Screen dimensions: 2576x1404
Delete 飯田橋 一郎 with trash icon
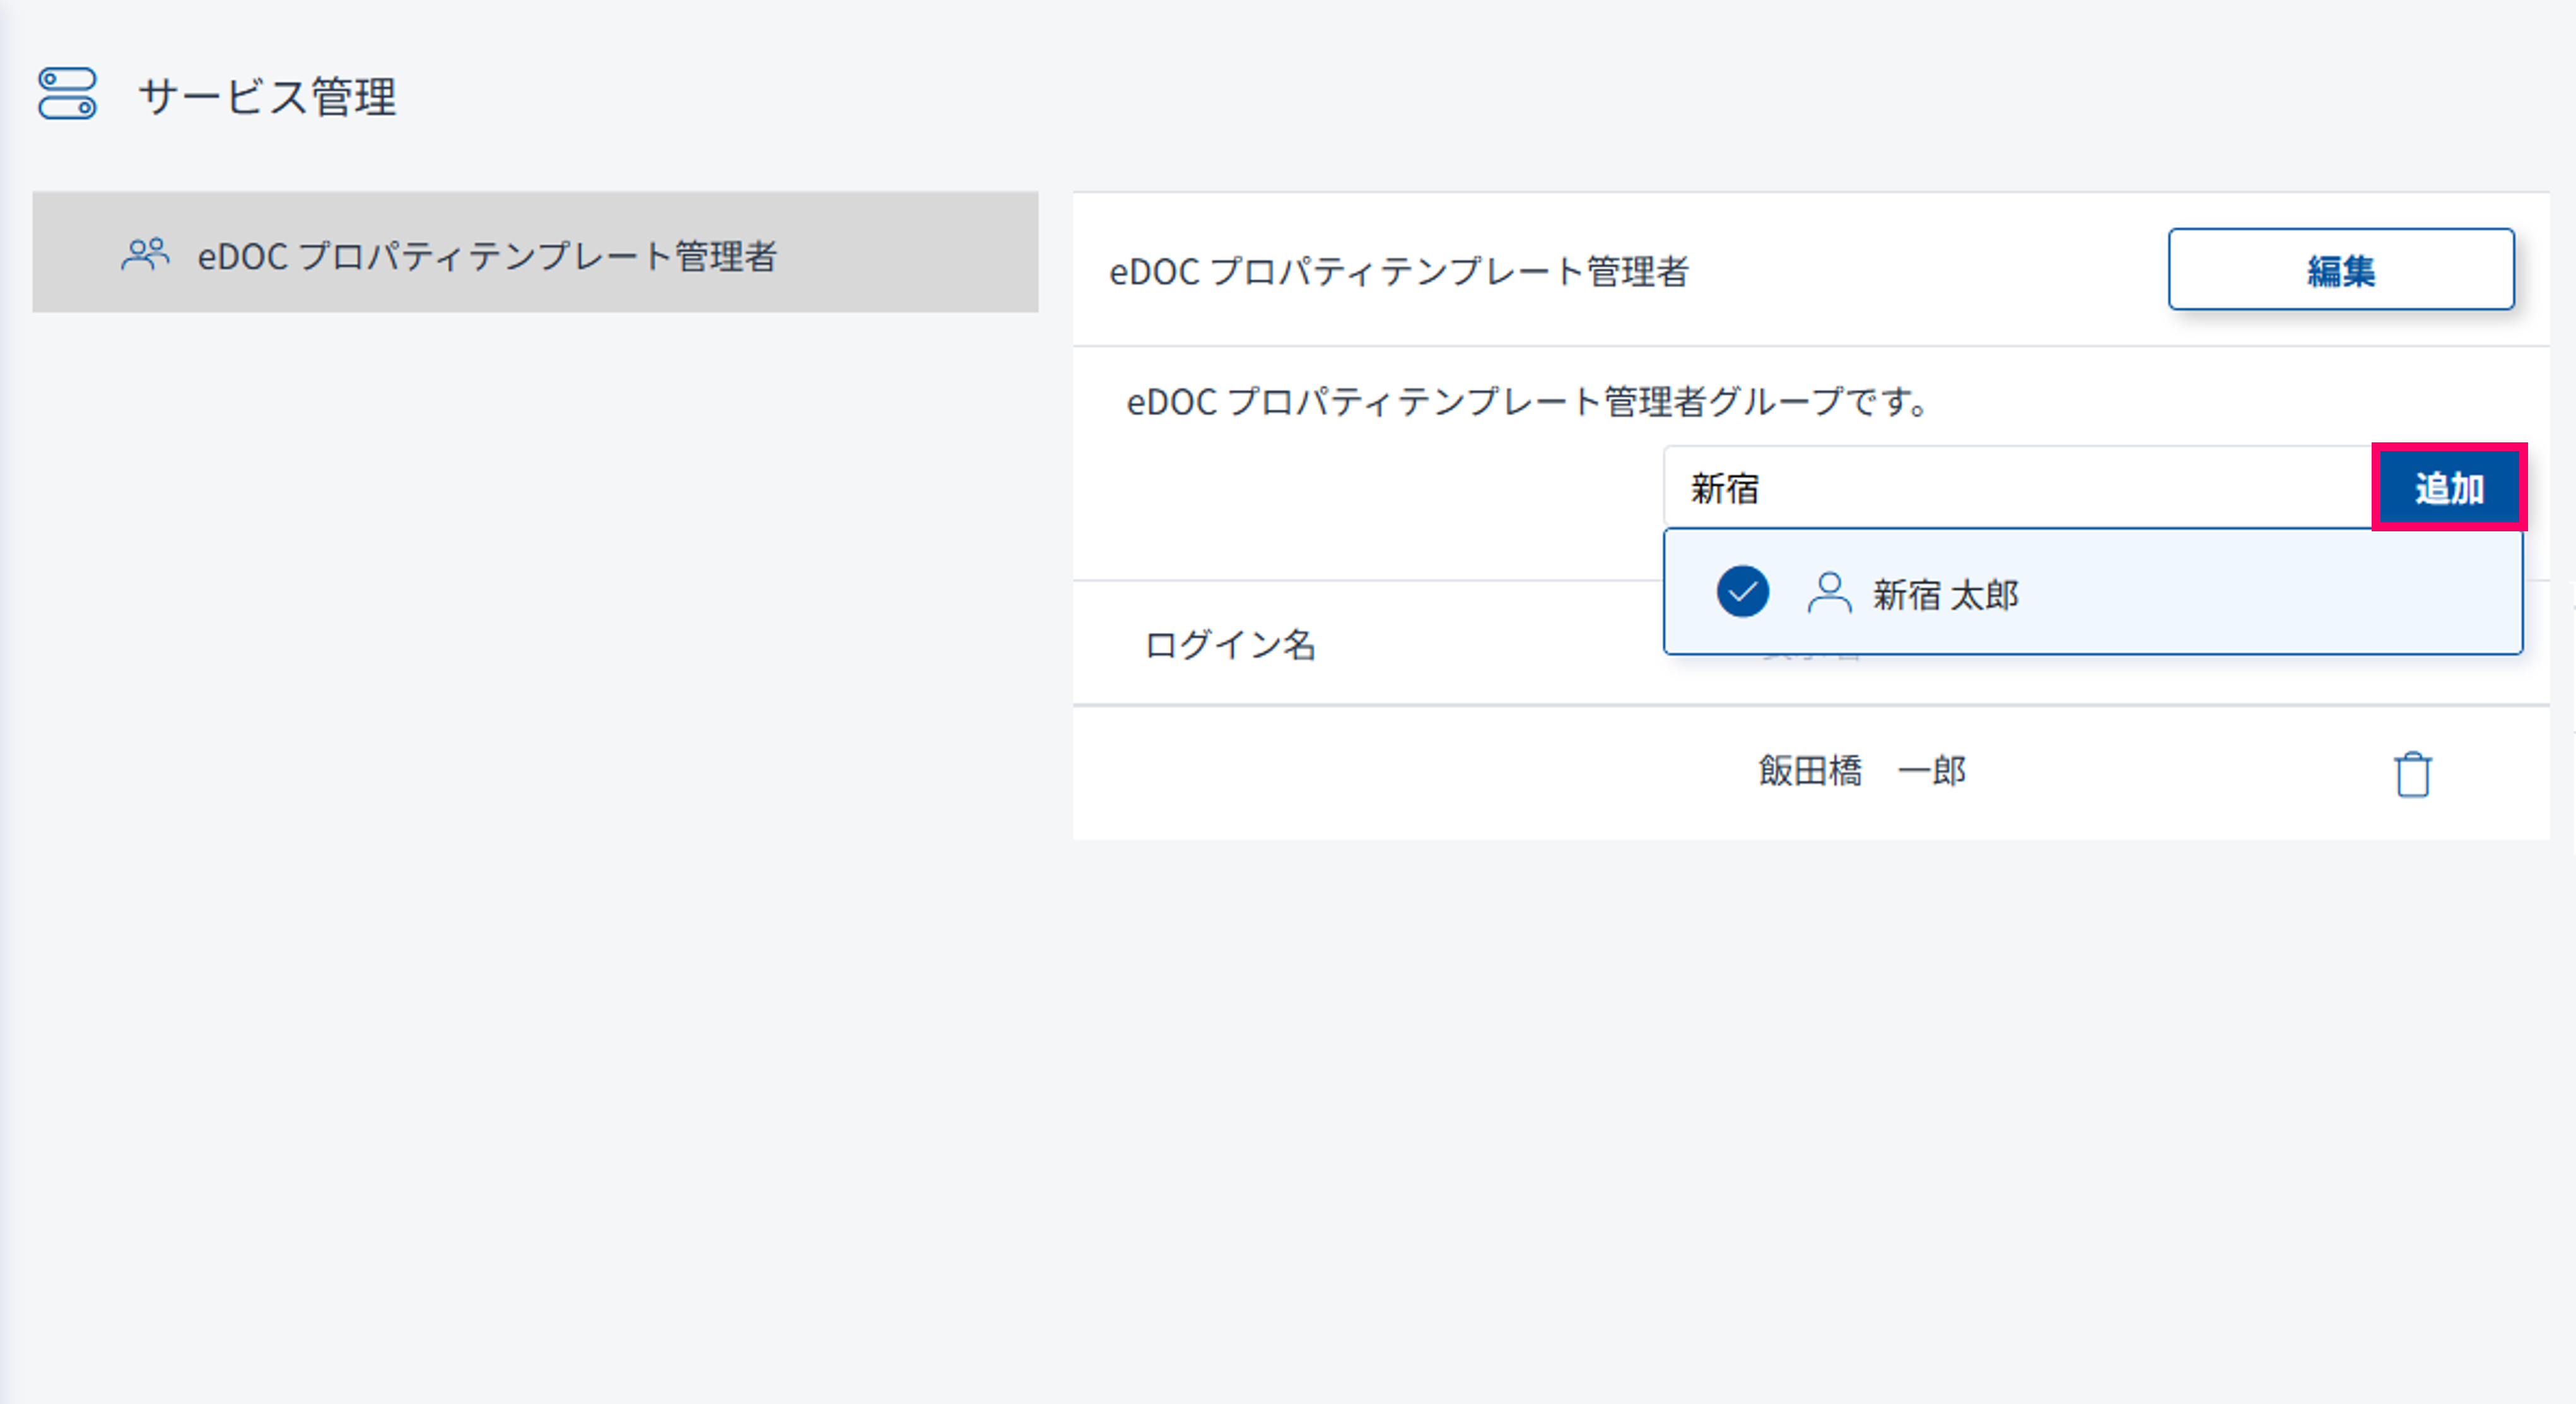click(x=2412, y=774)
